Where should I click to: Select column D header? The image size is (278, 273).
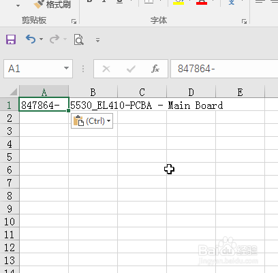[x=191, y=92]
